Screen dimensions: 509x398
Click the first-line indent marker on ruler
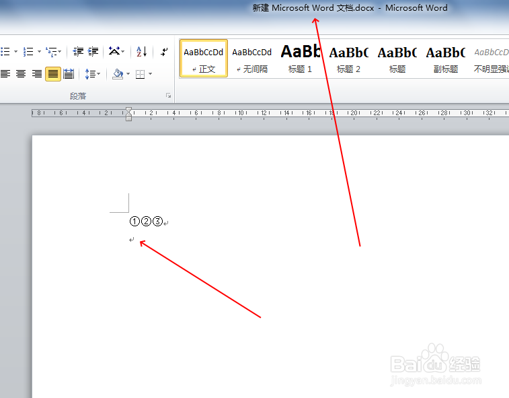tap(129, 110)
